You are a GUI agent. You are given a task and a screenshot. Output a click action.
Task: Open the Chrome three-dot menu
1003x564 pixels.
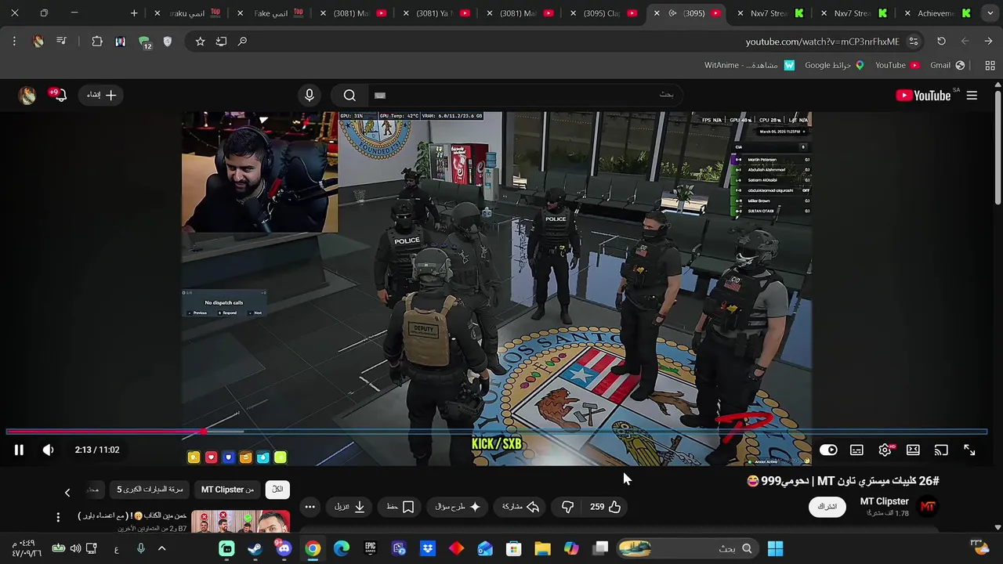point(14,42)
